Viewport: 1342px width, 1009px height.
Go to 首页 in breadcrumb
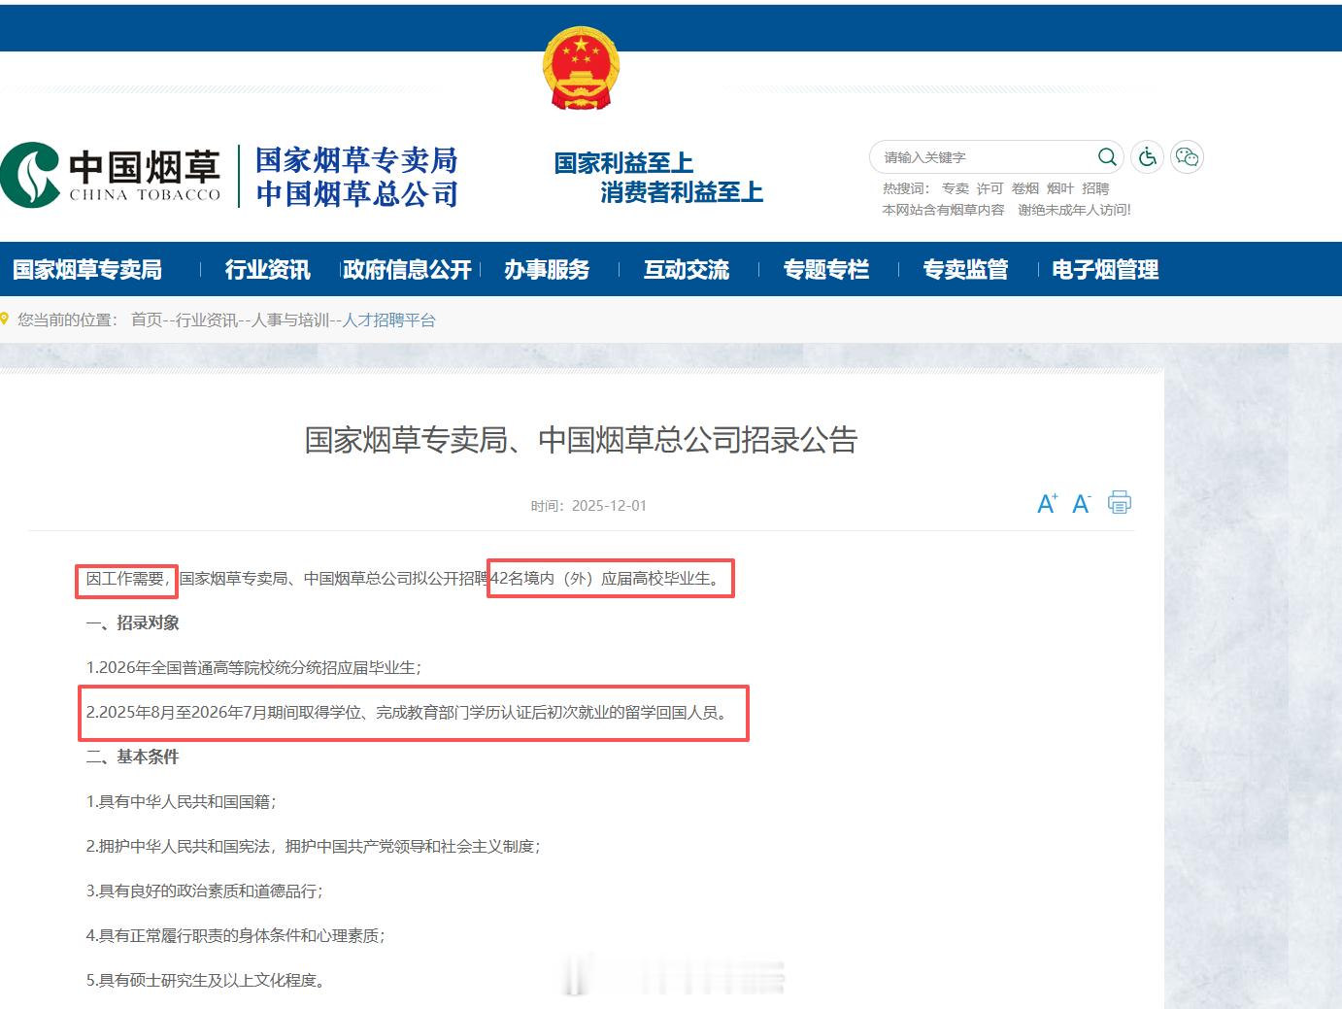(147, 320)
